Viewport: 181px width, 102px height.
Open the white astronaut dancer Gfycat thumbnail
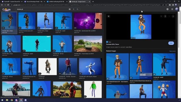(90, 67)
